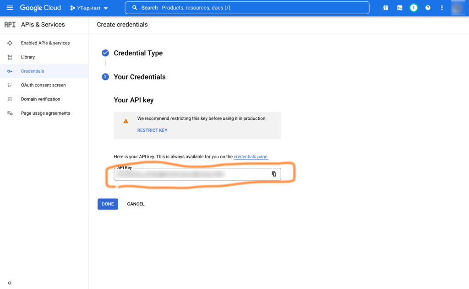This screenshot has height=289, width=469.
Task: Go to Enabled APIs & services
Action: pos(45,43)
